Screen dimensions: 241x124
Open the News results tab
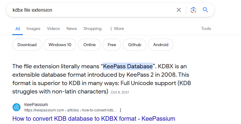click(72, 29)
